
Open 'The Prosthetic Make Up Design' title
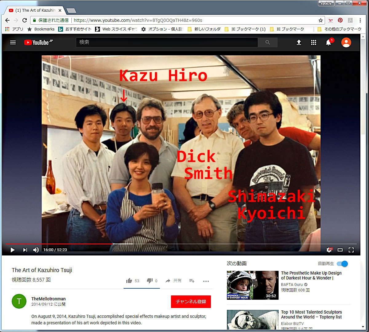click(311, 275)
